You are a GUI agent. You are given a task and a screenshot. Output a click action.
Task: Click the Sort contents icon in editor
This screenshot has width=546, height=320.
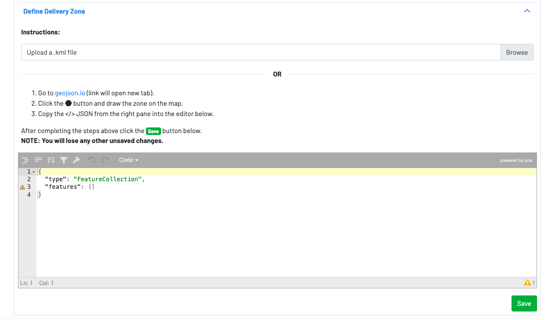click(x=51, y=160)
